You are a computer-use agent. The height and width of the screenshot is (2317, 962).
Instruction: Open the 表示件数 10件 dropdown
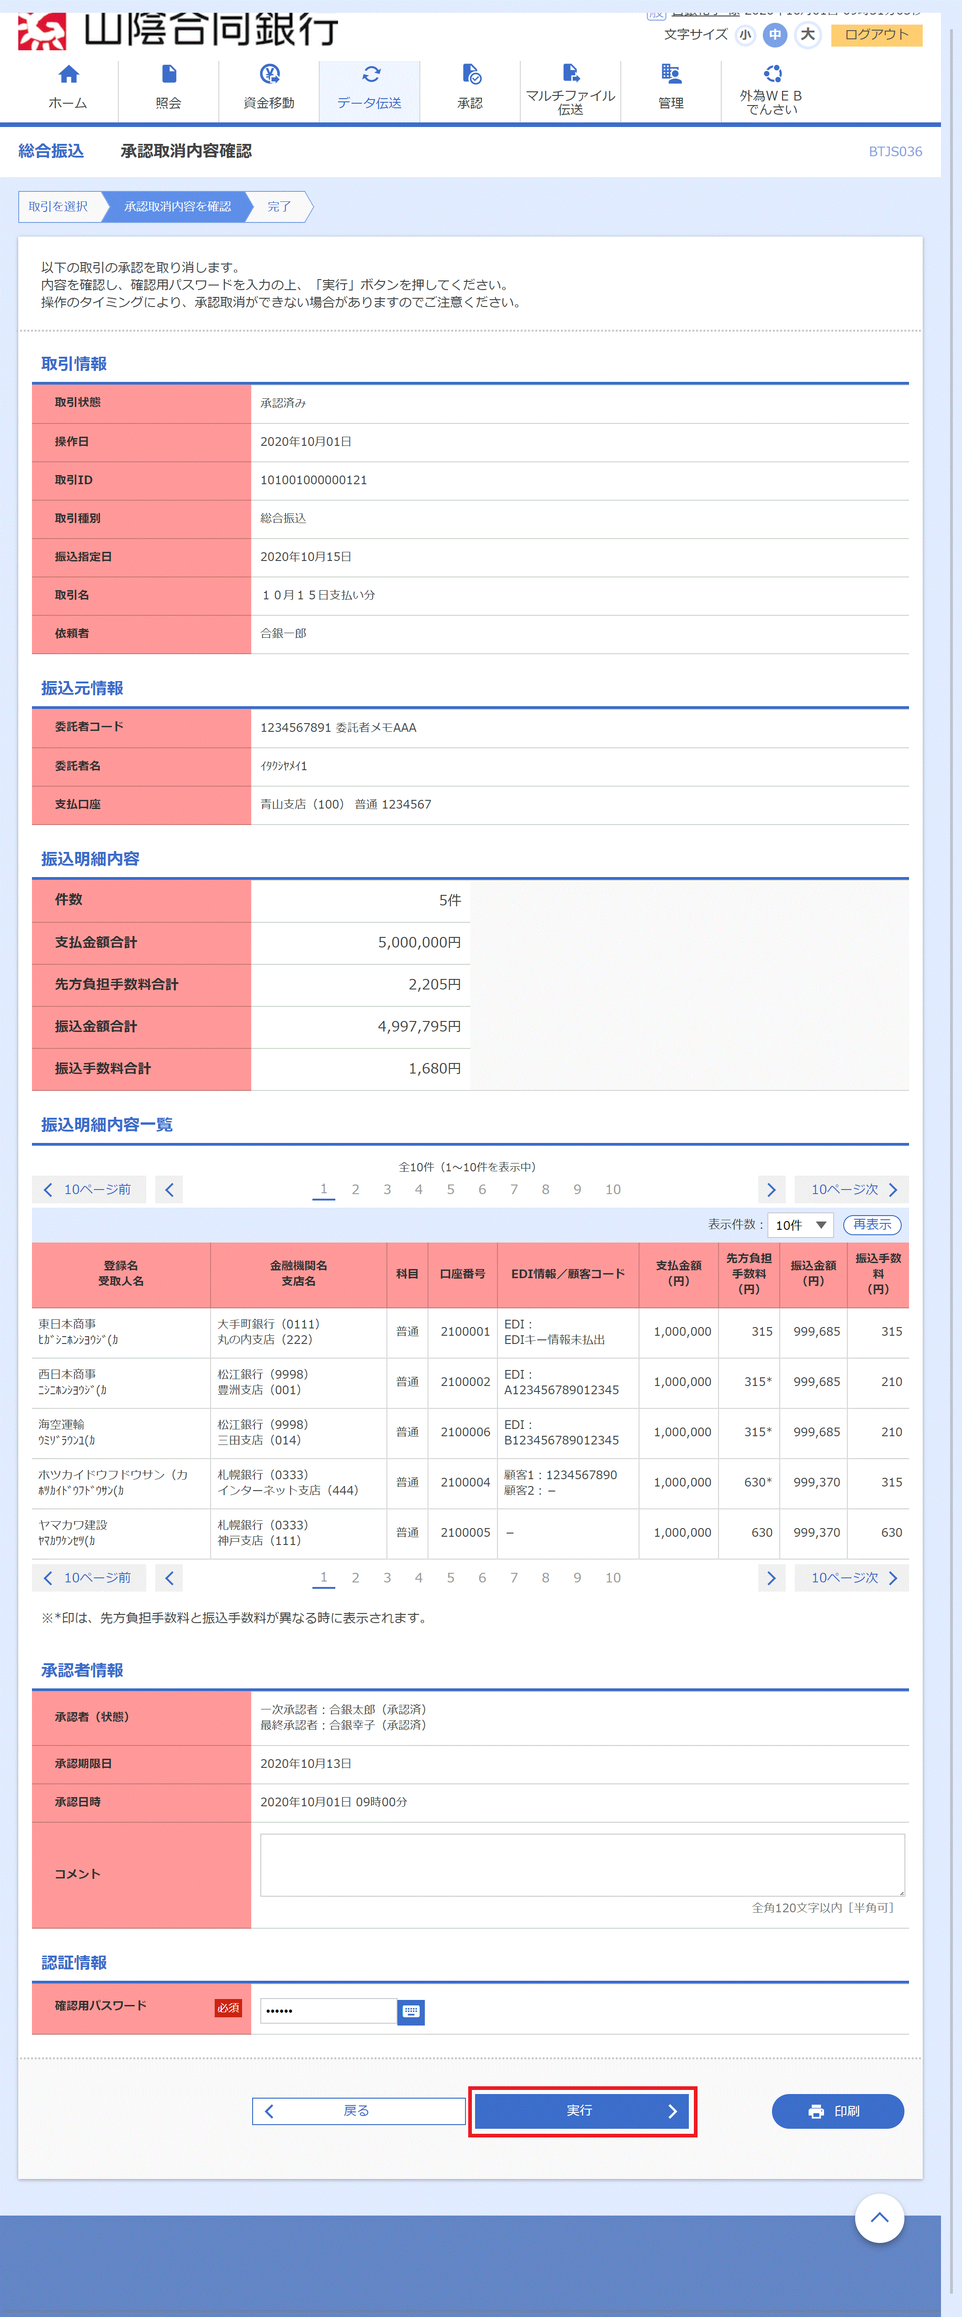800,1225
